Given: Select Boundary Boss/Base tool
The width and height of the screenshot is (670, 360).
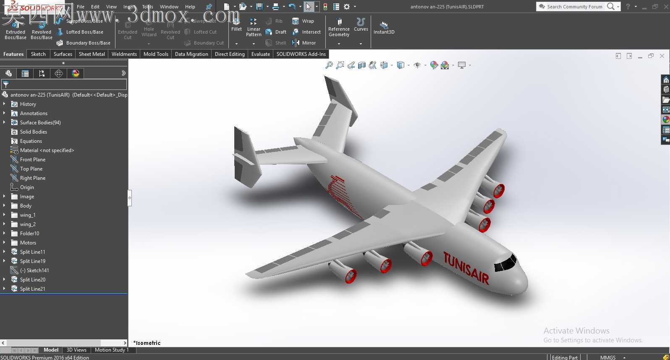Looking at the screenshot, I should 84,43.
